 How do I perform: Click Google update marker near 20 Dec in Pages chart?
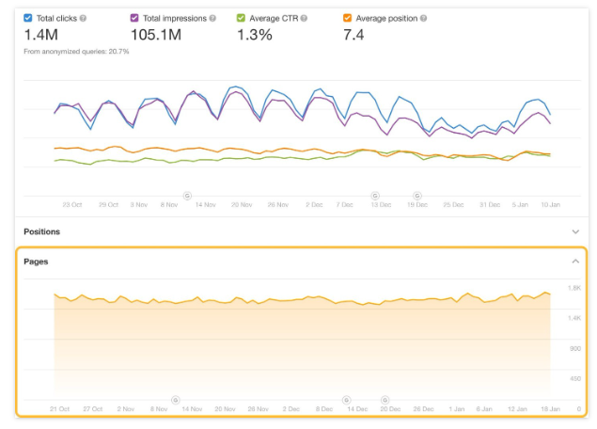click(x=384, y=400)
